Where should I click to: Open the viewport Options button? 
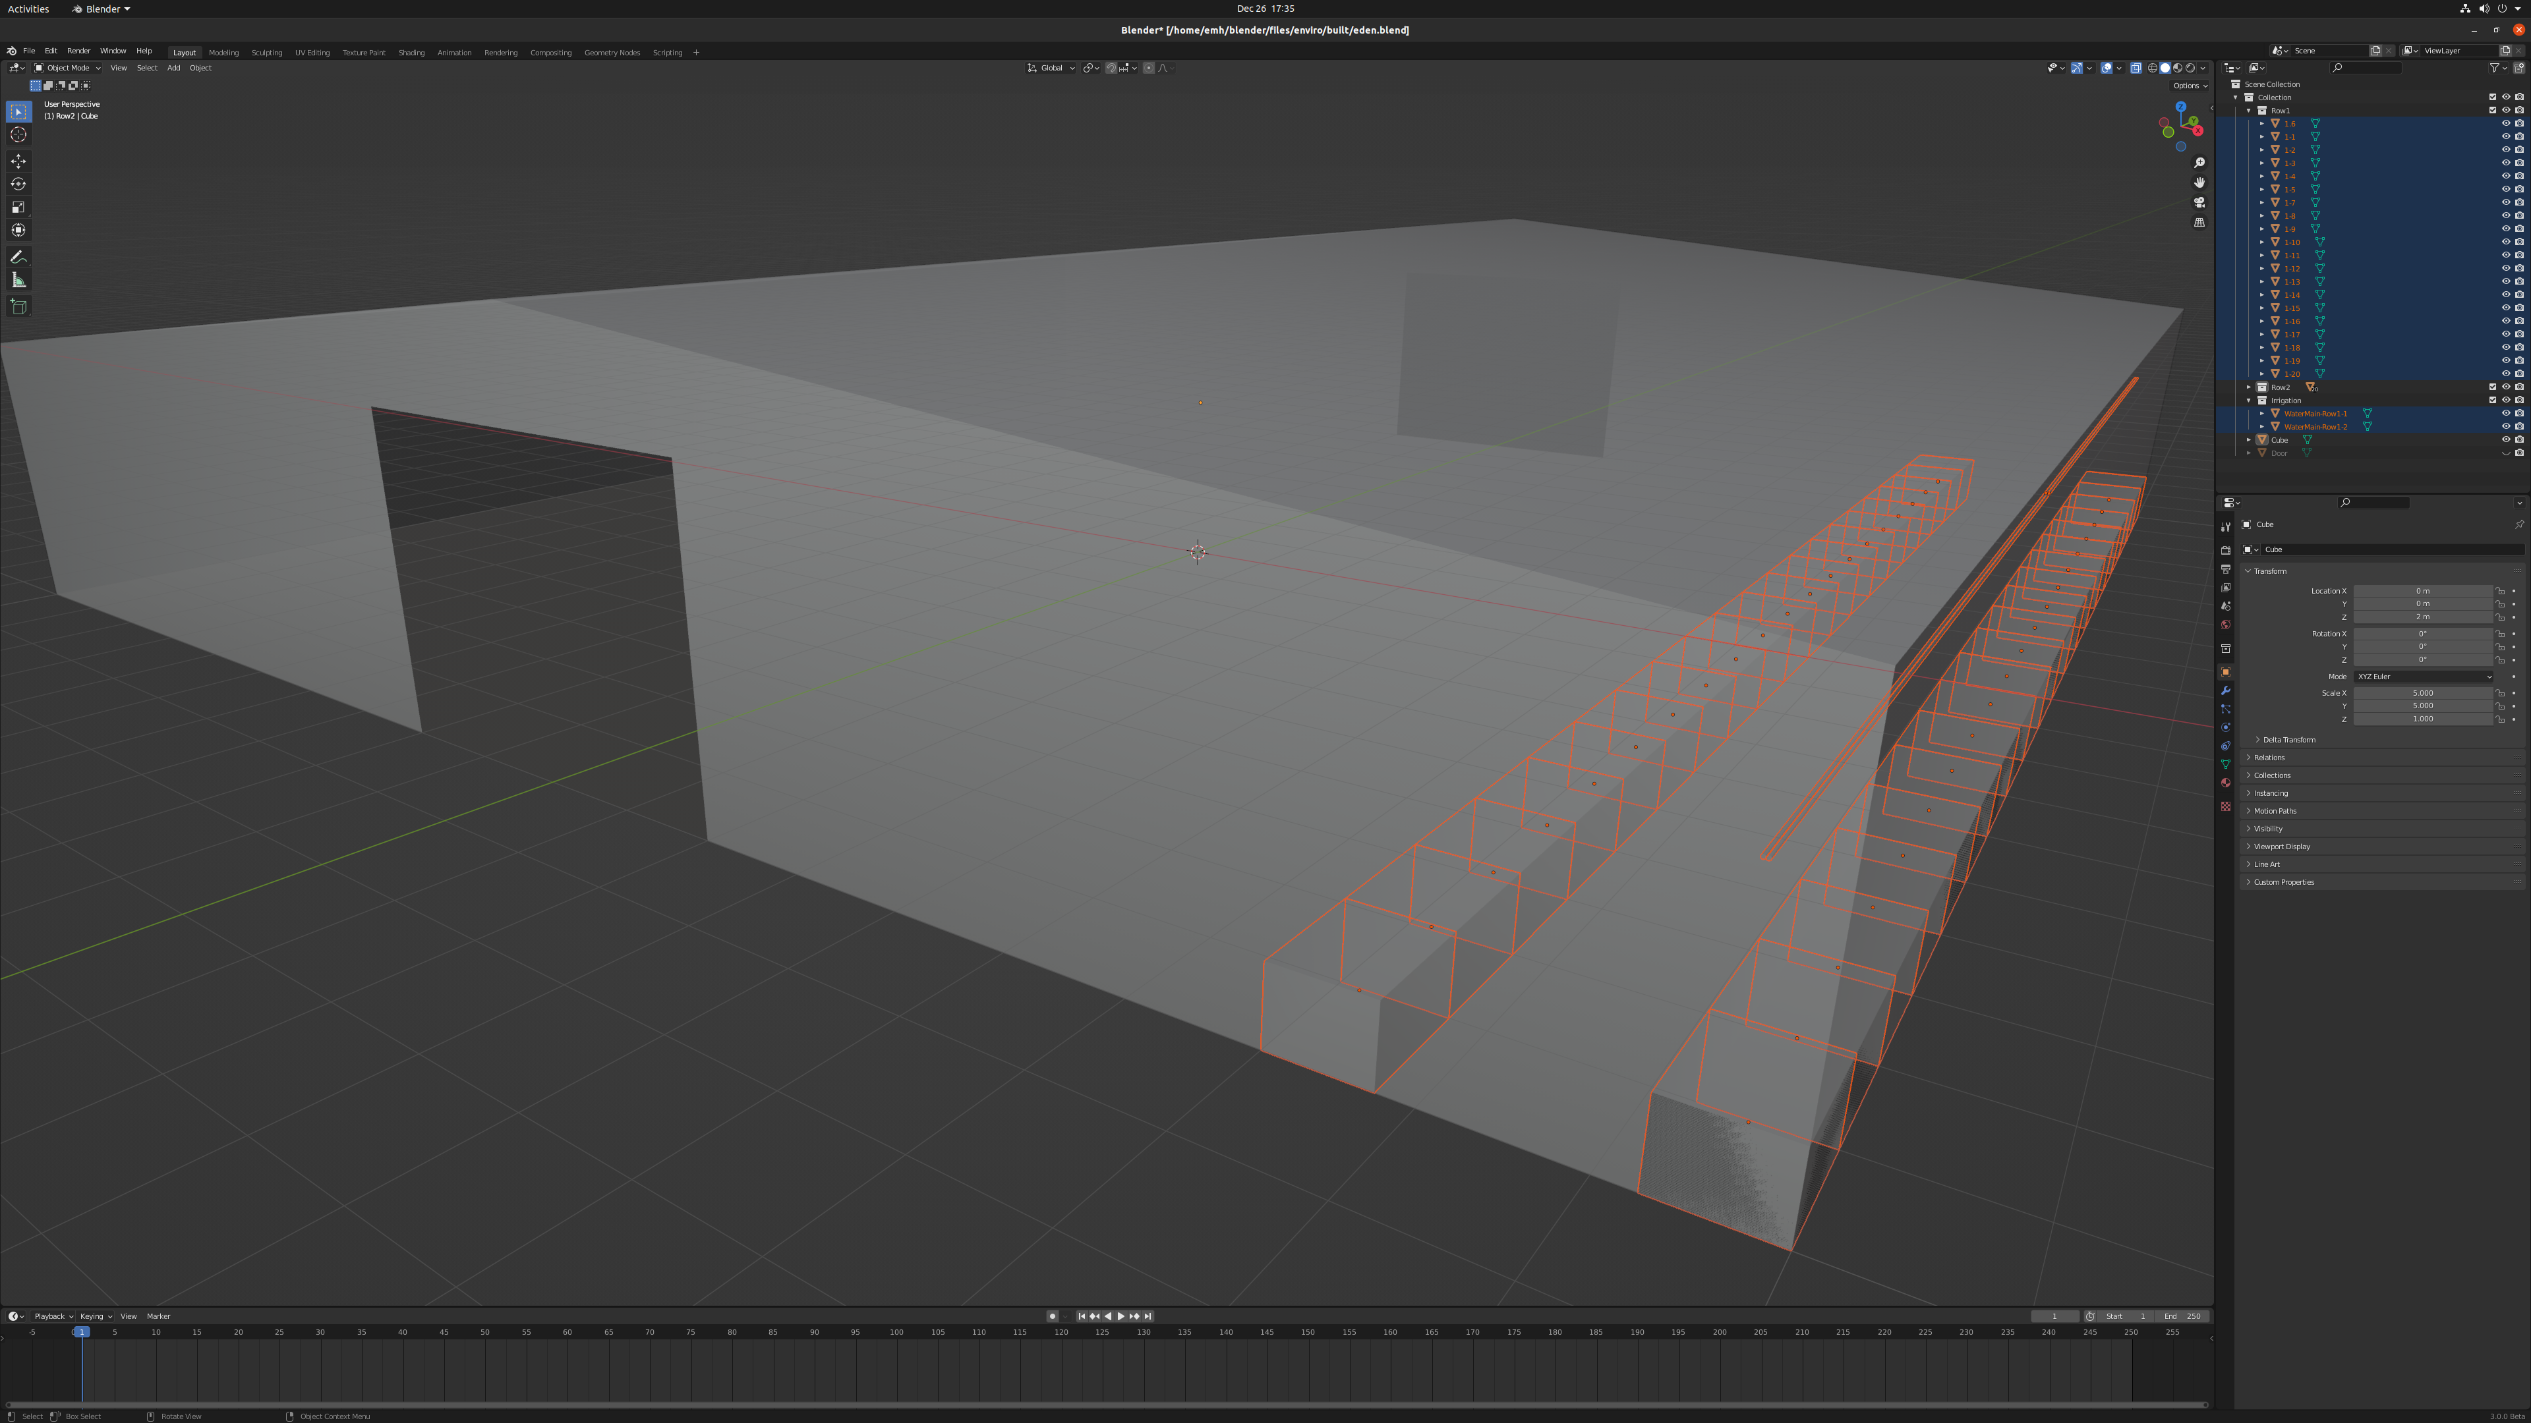2190,86
